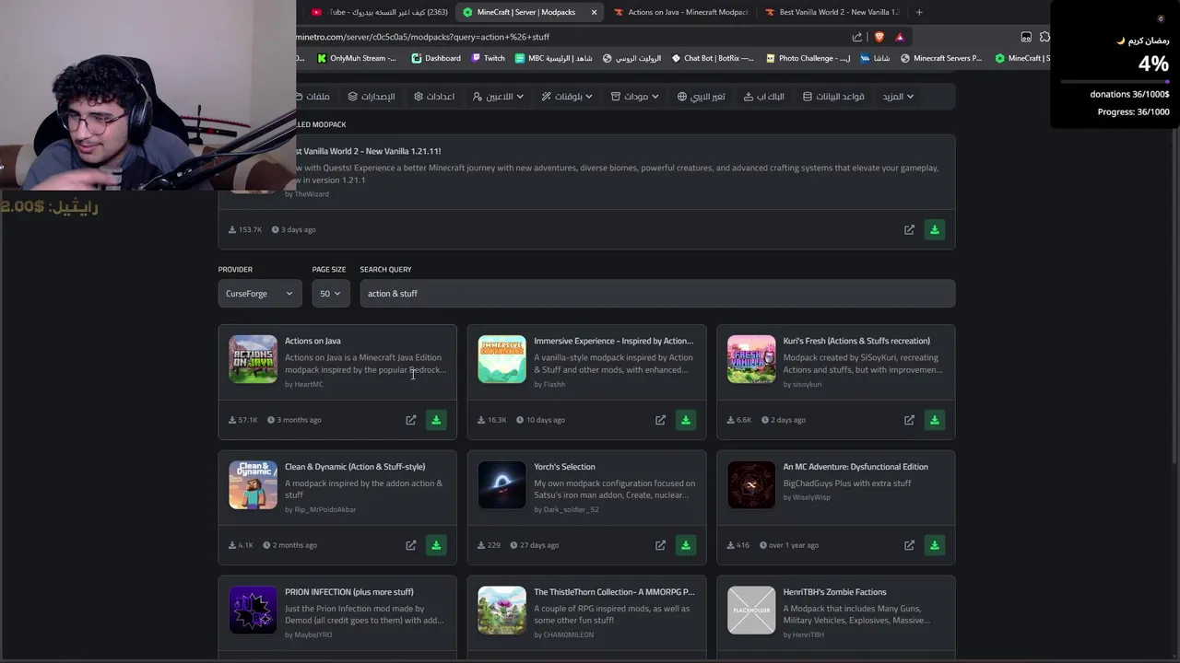The height and width of the screenshot is (663, 1180).
Task: Click Yorch's Selection thumbnail
Action: [x=502, y=484]
